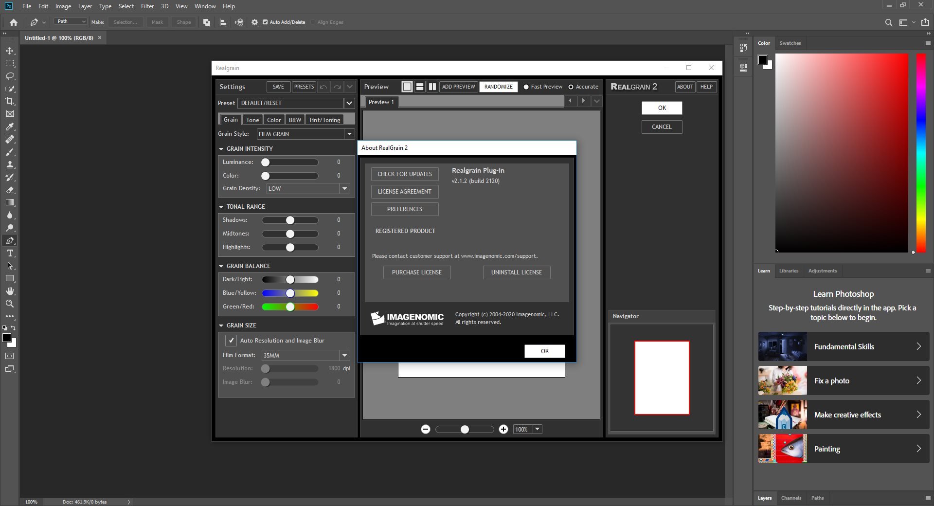The width and height of the screenshot is (934, 506).
Task: Select the Crop tool
Action: 10,101
